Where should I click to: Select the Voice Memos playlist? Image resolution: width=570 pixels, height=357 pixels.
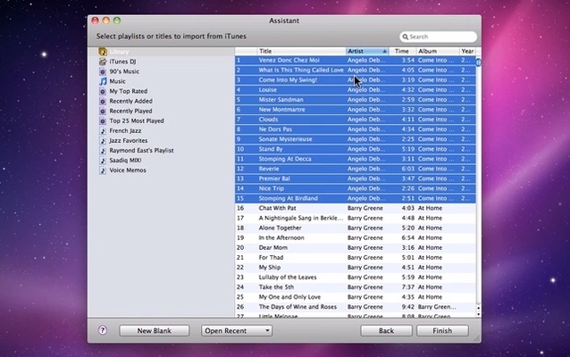pos(128,170)
